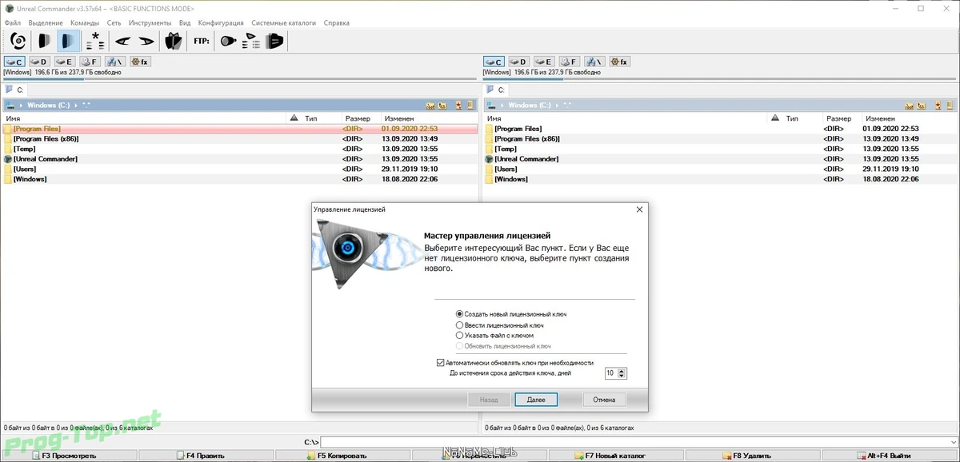
Task: Click the F5 Копировать button
Action: click(x=342, y=456)
